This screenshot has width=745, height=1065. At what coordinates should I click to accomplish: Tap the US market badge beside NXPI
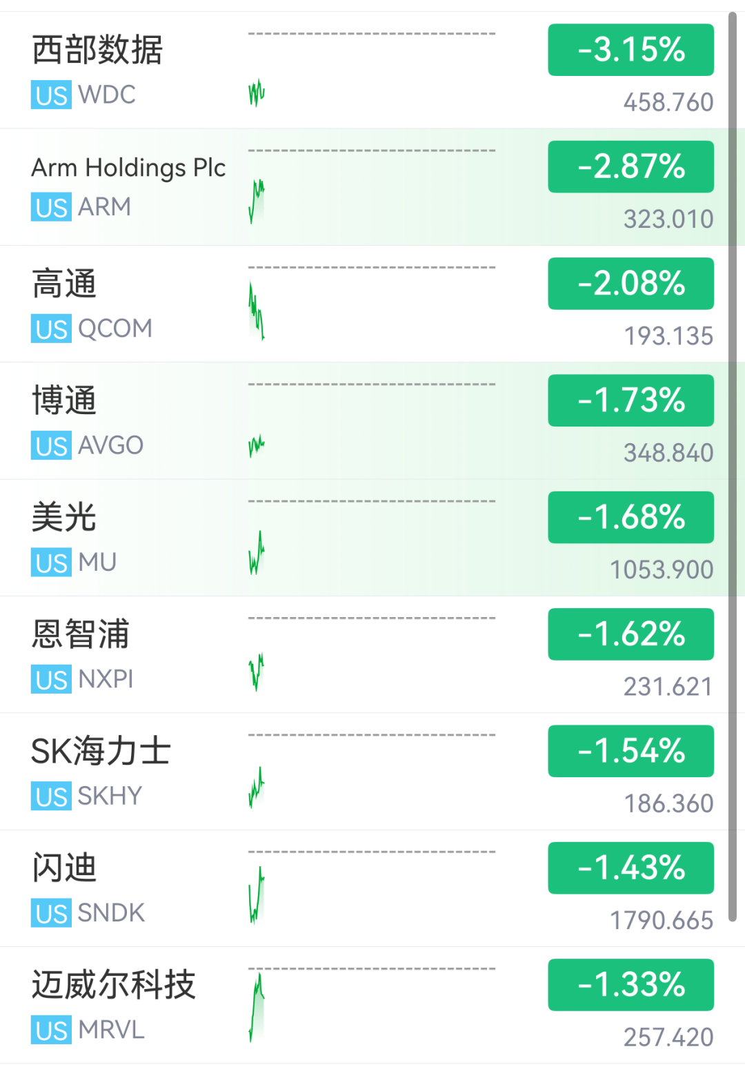(51, 680)
